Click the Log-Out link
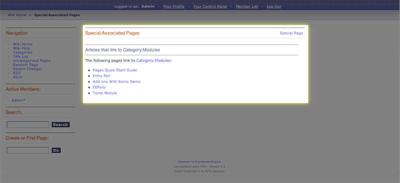400x183 pixels. [x=274, y=6]
